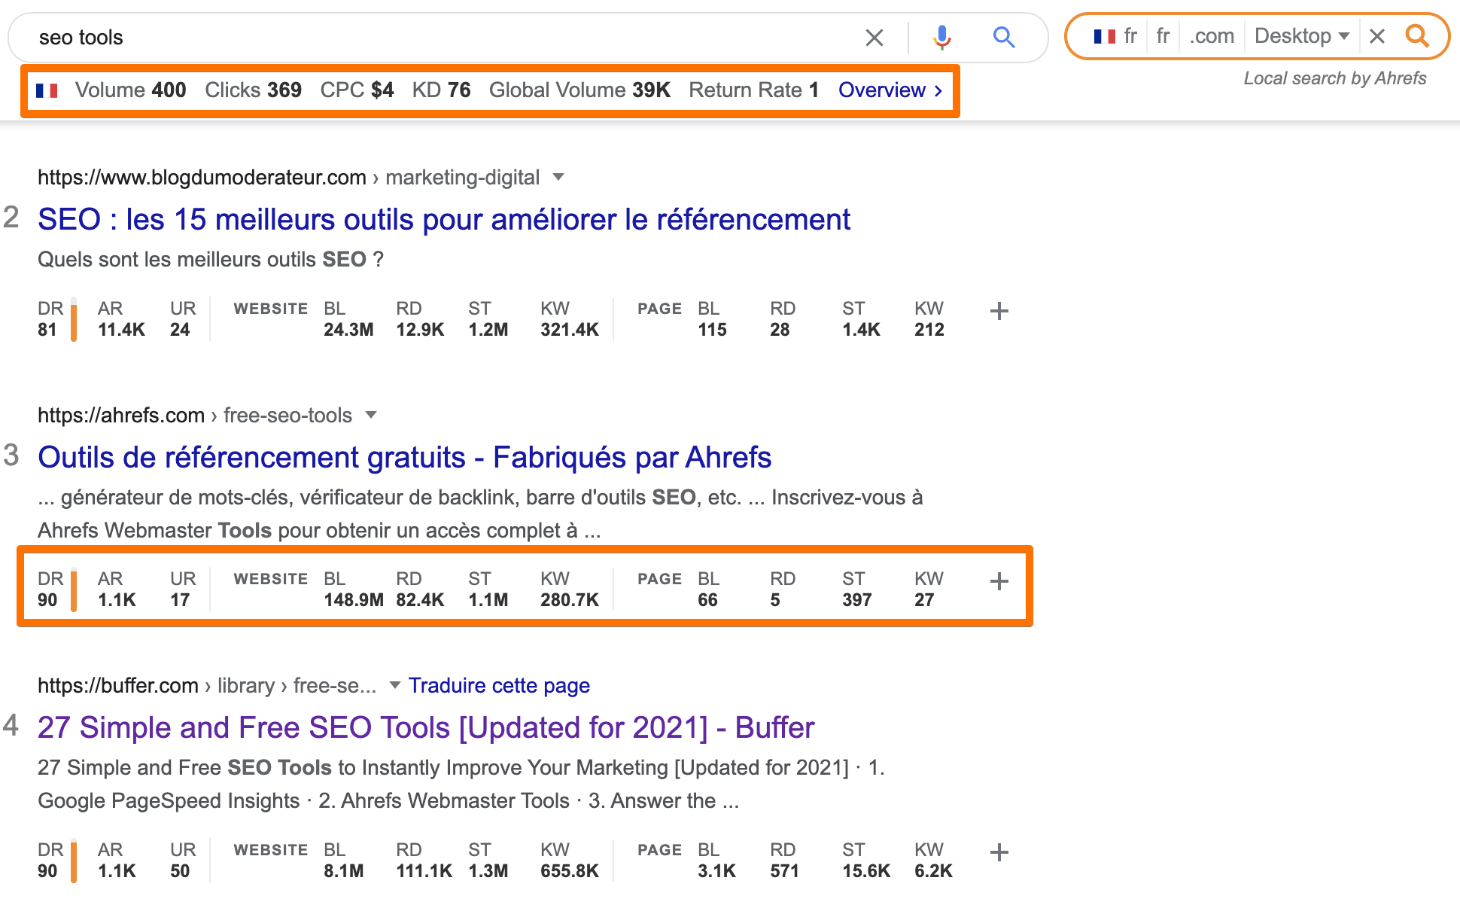
Task: Click page ST 397 value
Action: 857,600
